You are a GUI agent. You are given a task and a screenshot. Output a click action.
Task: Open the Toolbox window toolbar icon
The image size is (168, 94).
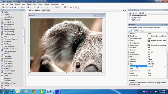point(73,7)
